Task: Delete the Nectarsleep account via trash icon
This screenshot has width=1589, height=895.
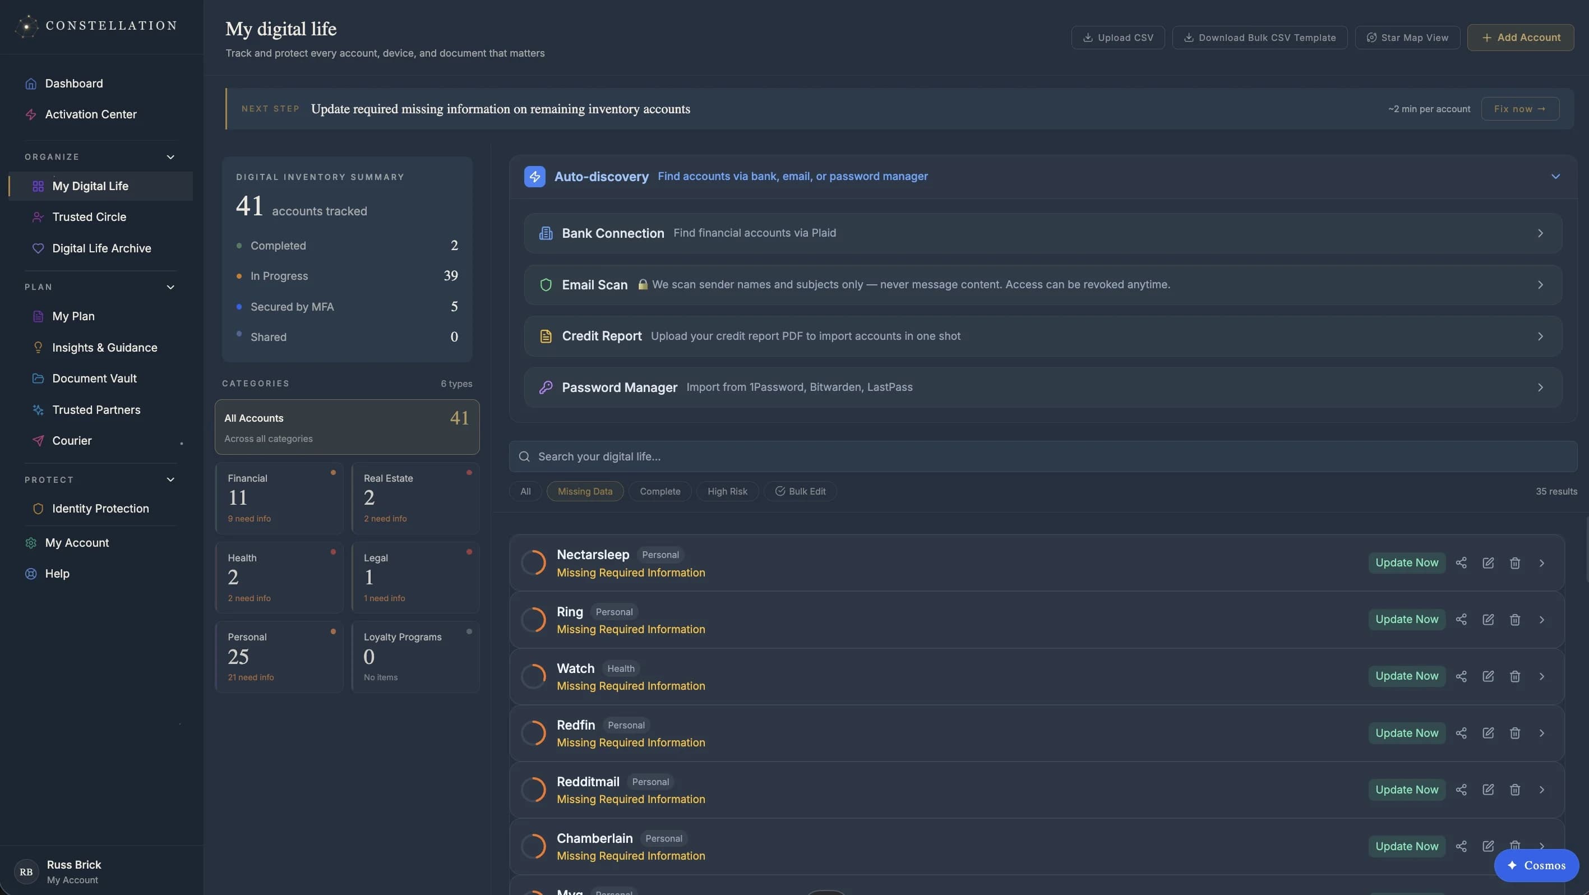Action: click(x=1514, y=562)
